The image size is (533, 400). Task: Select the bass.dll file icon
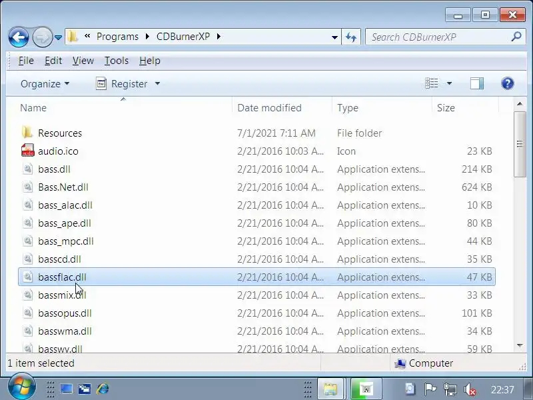pos(28,169)
